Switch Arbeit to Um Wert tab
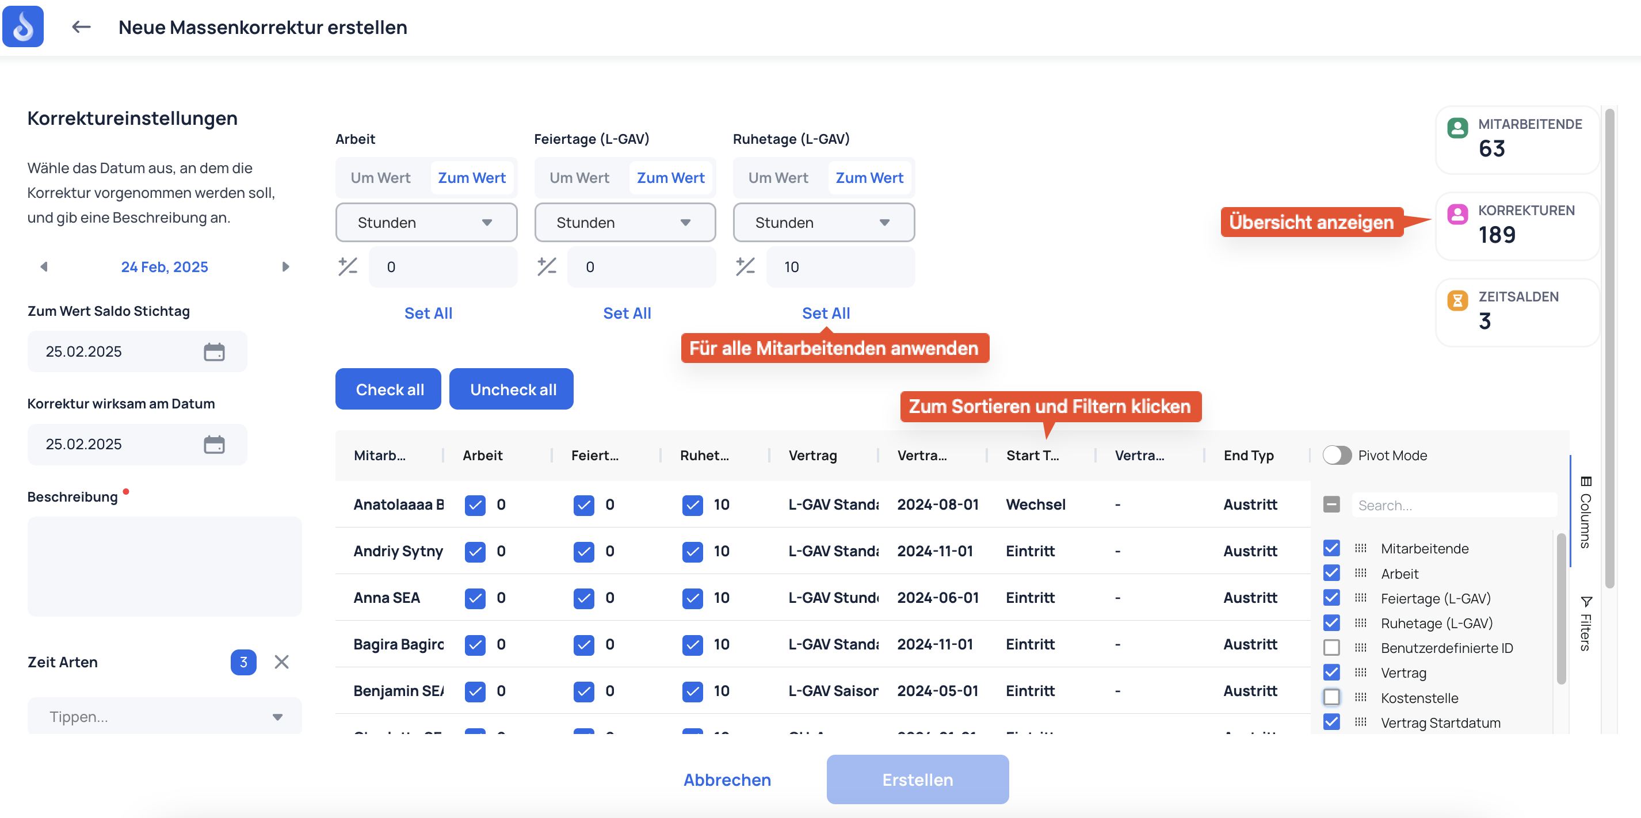Screen dimensions: 1641x818 (380, 178)
